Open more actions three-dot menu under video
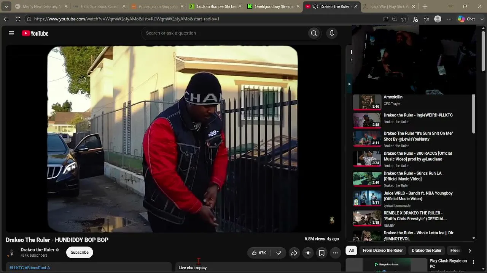Screen dimensions: 487x273 click(335, 253)
